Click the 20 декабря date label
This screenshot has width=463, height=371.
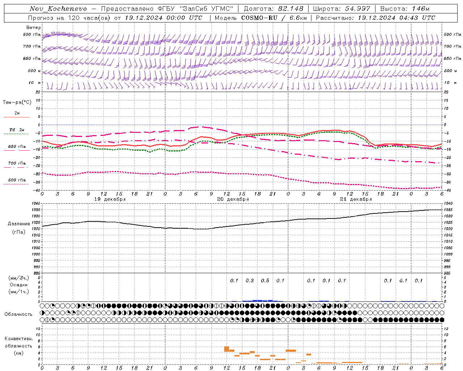point(233,199)
